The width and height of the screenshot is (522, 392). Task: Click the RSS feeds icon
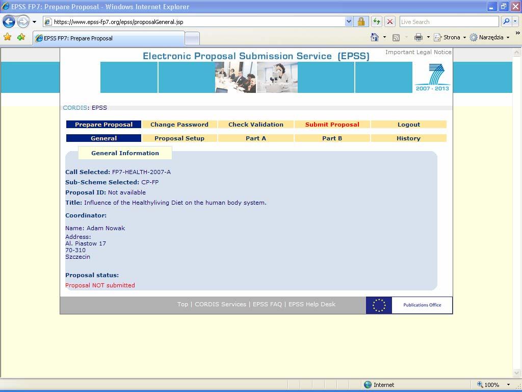pos(396,38)
